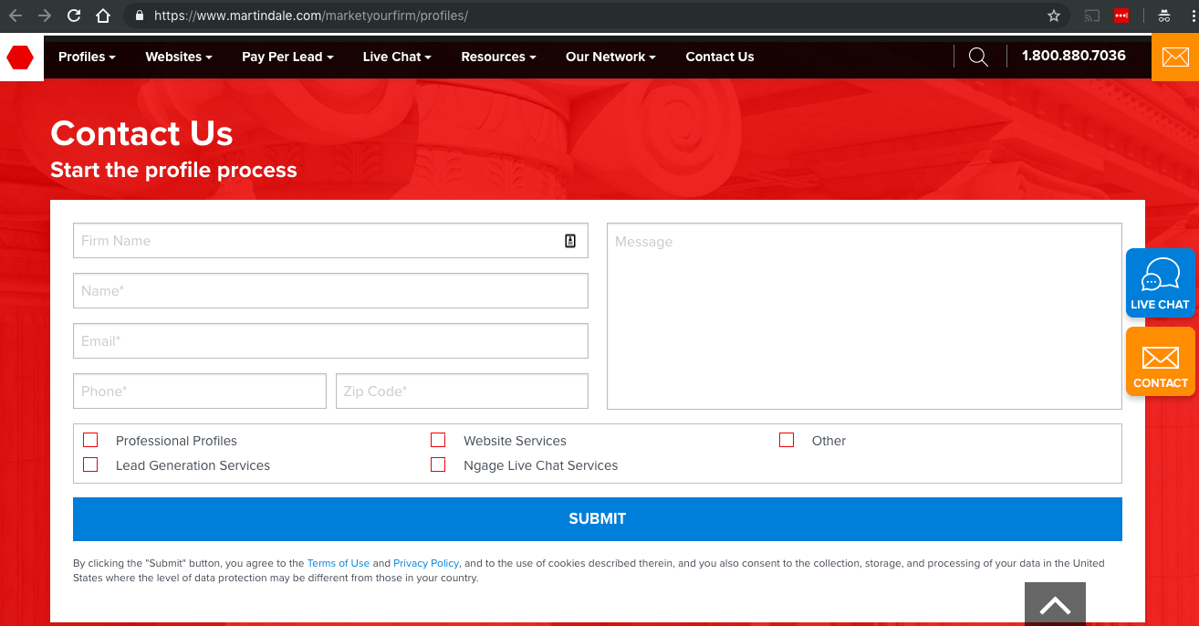Image resolution: width=1199 pixels, height=626 pixels.
Task: Open the Pay Per Lead dropdown
Action: point(287,57)
